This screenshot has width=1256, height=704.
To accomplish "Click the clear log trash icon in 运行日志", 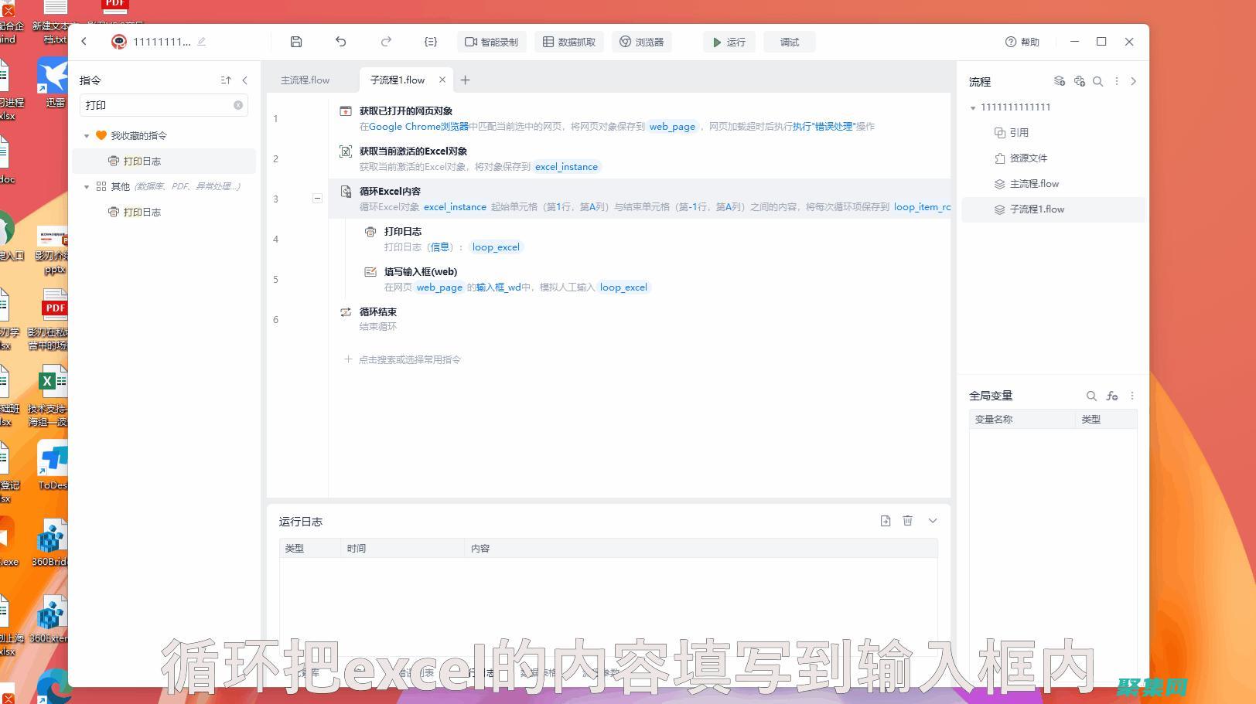I will click(x=908, y=521).
